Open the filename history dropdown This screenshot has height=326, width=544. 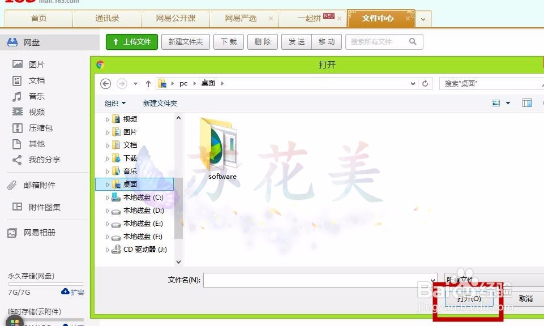coord(432,280)
